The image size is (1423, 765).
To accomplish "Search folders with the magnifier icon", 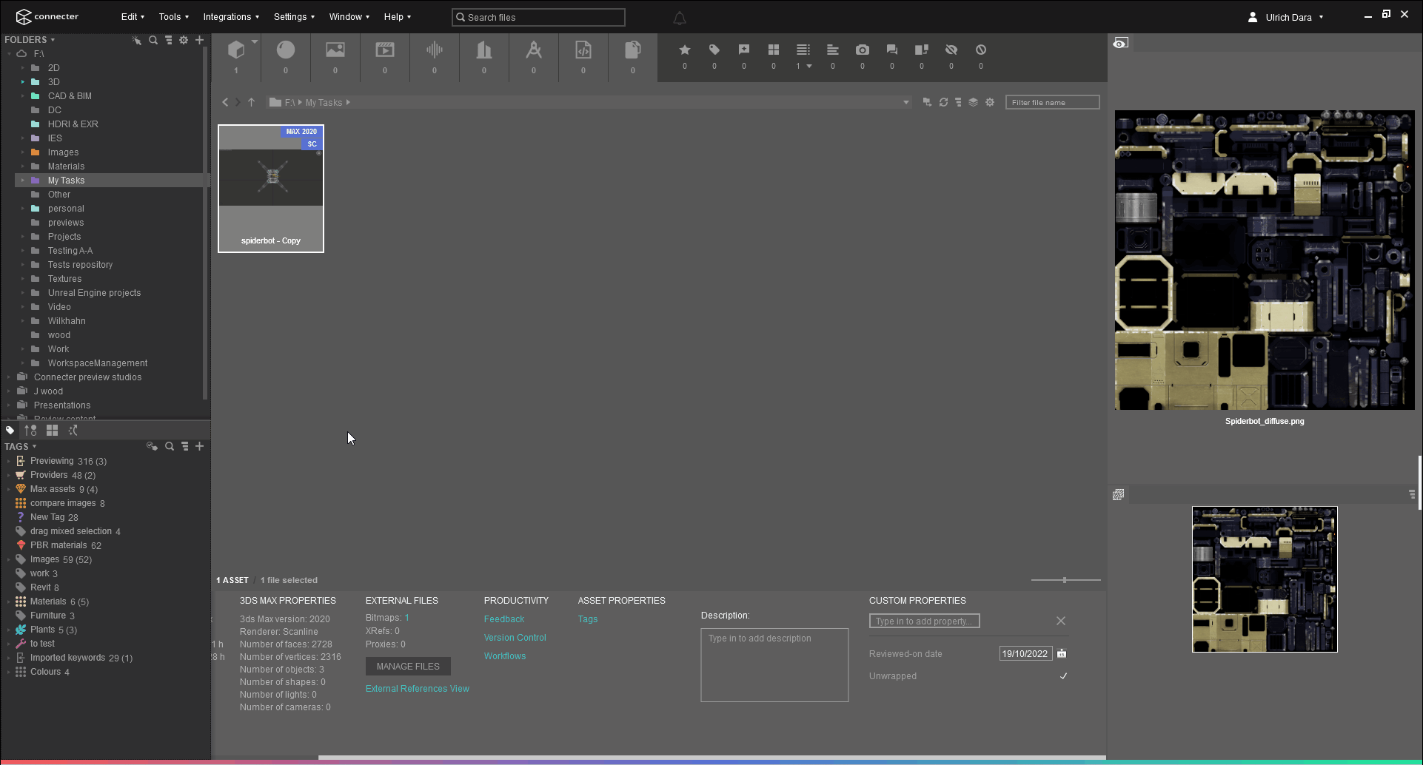I will pyautogui.click(x=153, y=40).
